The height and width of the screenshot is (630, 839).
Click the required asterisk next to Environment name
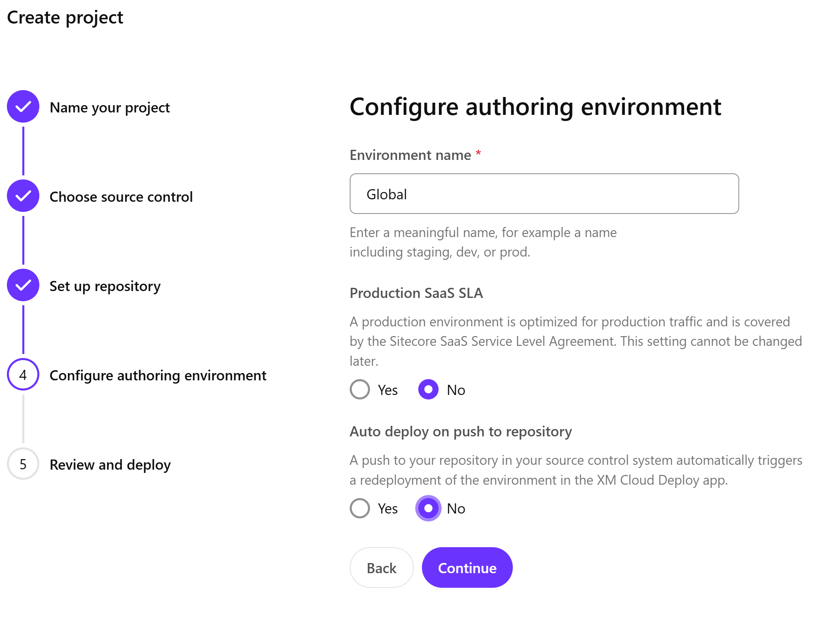click(x=478, y=153)
